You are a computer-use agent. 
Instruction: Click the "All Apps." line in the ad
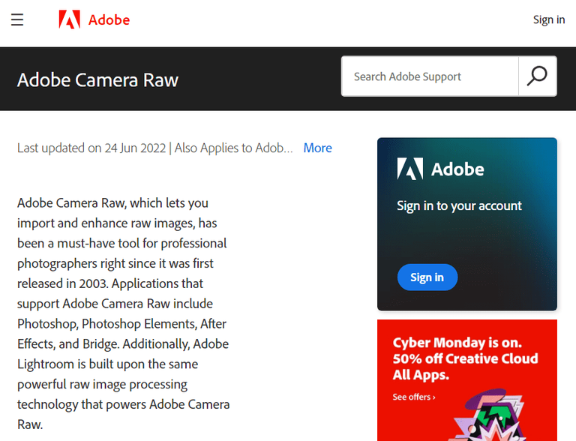point(421,374)
